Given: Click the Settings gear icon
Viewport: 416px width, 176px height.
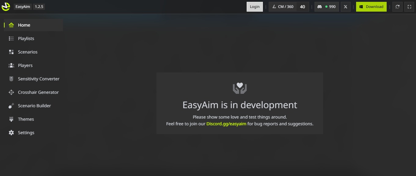Looking at the screenshot, I should tap(11, 133).
